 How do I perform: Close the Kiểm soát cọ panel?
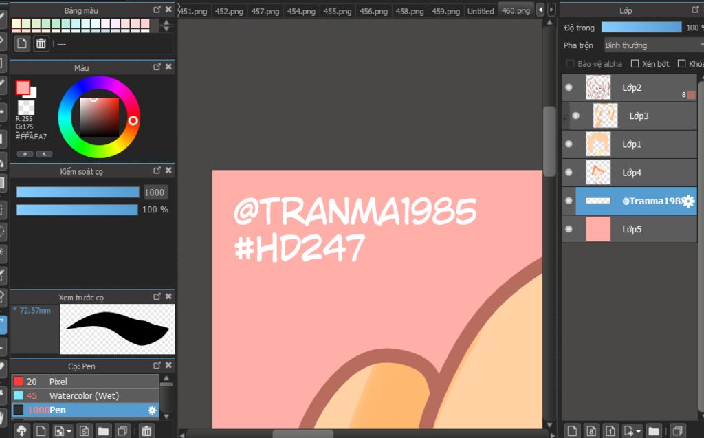point(168,171)
